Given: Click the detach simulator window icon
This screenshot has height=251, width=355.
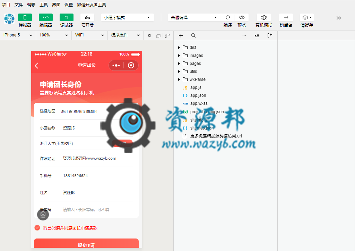Looking at the screenshot, I should click(x=158, y=36).
